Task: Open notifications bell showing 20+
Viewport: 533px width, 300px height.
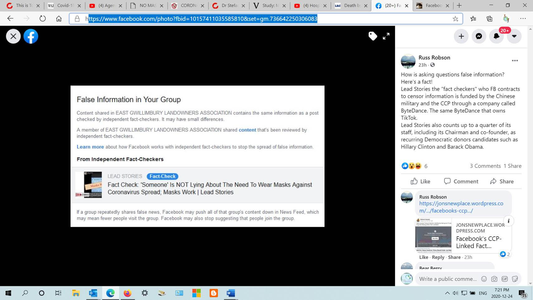Action: (x=497, y=36)
